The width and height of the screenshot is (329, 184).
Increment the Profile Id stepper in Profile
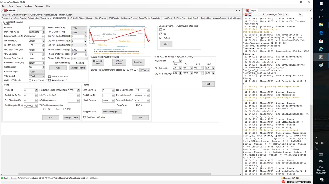(43, 27)
